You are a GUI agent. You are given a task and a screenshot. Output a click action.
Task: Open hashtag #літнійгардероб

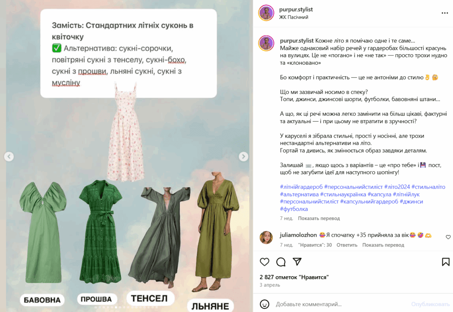click(x=301, y=187)
